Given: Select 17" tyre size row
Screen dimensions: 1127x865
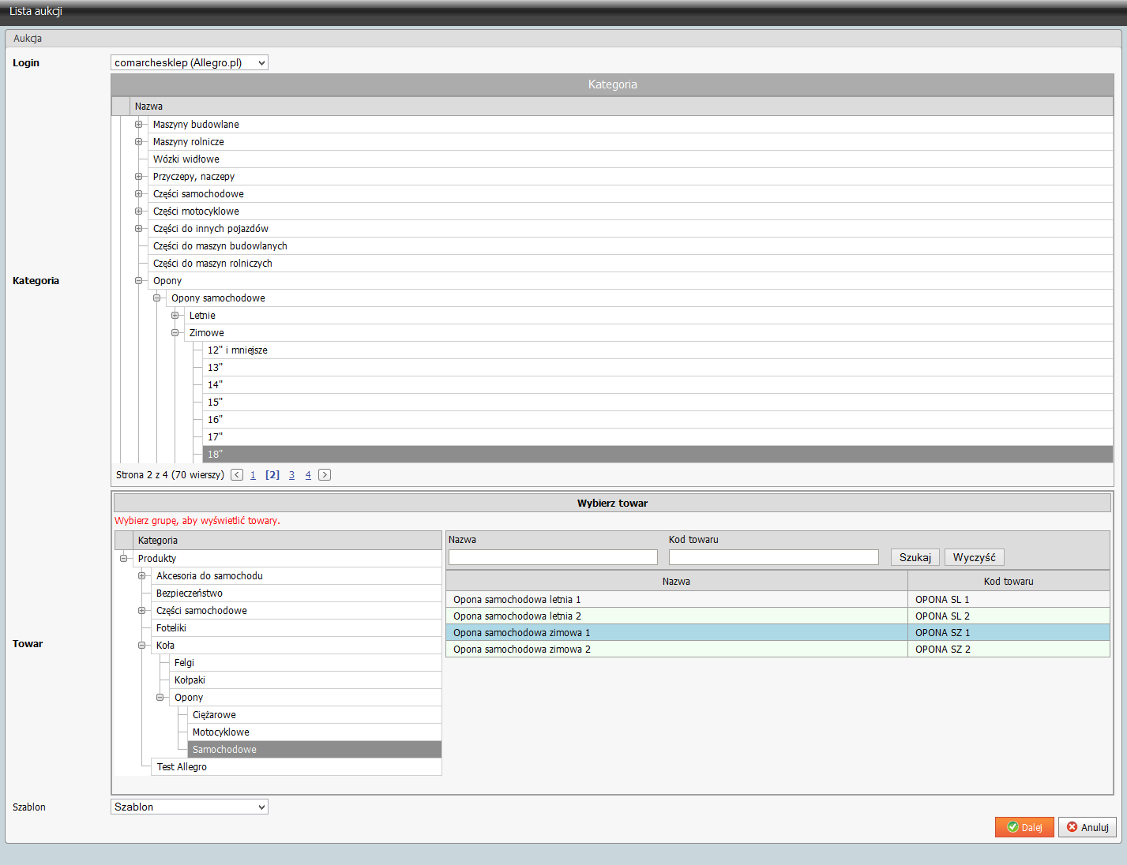Looking at the screenshot, I should point(658,436).
